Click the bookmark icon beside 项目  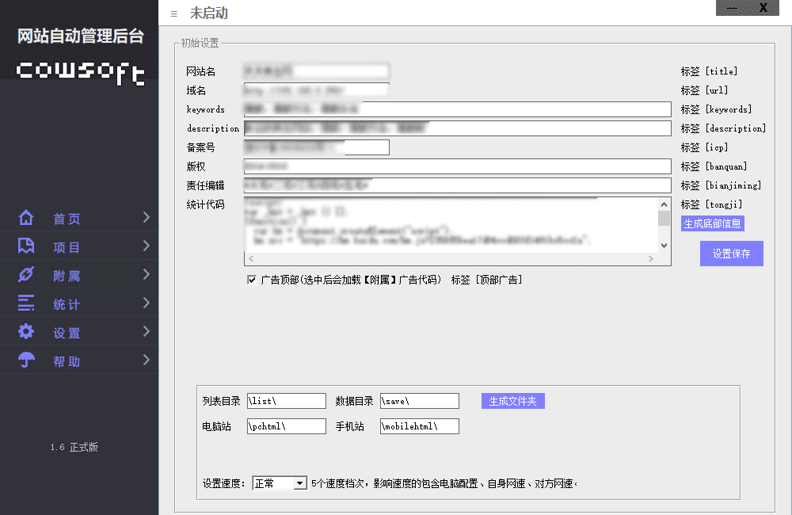tap(26, 246)
